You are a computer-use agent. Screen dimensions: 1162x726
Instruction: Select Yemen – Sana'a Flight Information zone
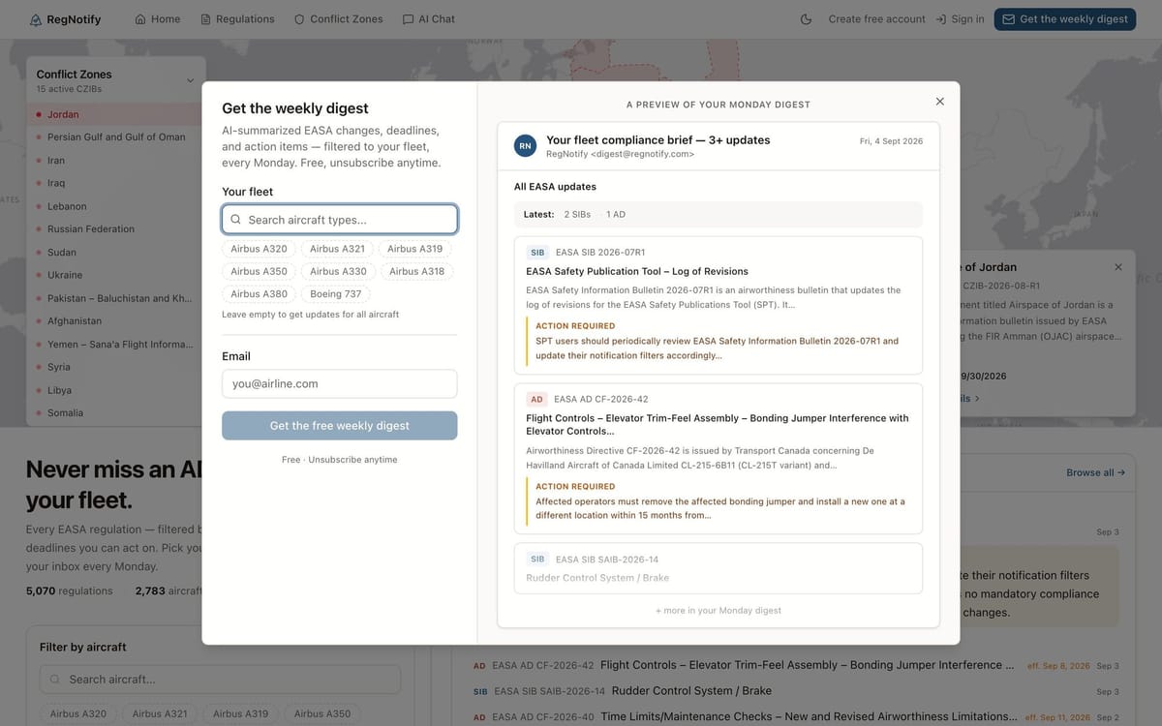pyautogui.click(x=115, y=345)
